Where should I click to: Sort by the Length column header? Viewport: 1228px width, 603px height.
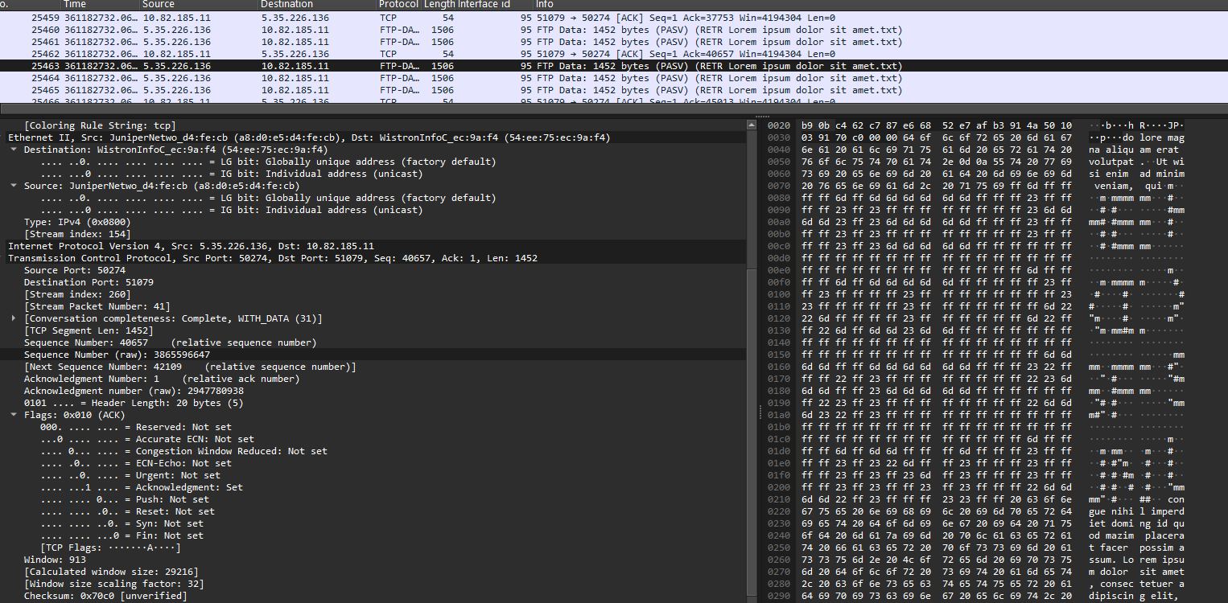[x=439, y=5]
